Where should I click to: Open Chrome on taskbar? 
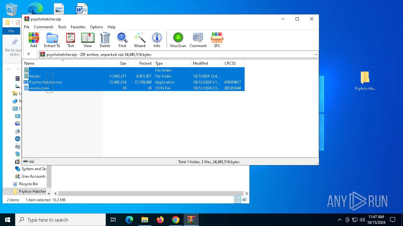[176, 220]
